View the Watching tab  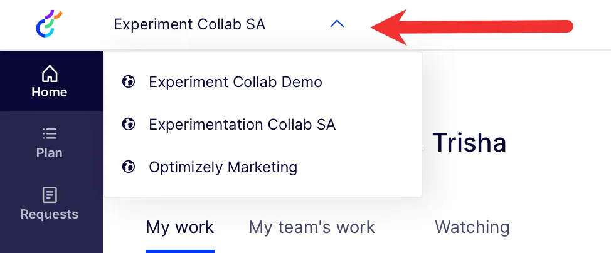(472, 227)
